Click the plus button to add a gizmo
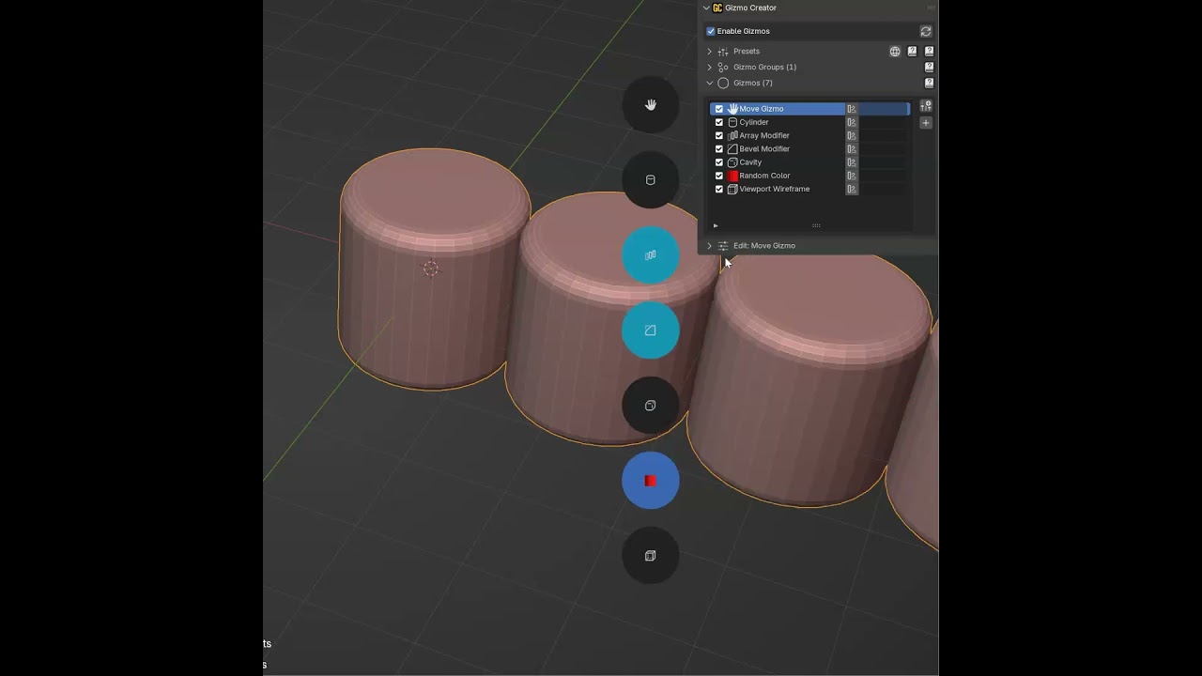The height and width of the screenshot is (676, 1202). point(926,123)
